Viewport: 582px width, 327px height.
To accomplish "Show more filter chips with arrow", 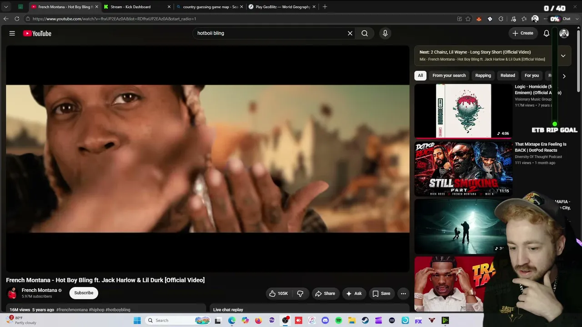I will (564, 76).
